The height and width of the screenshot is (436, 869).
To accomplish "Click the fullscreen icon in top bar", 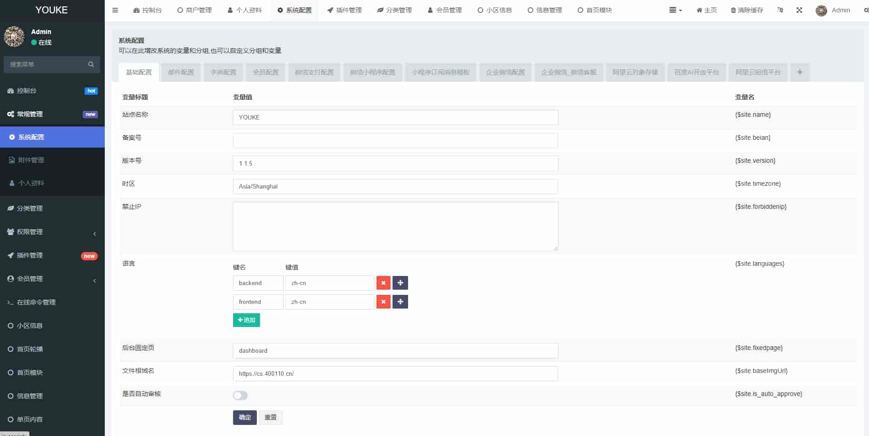I will 799,10.
